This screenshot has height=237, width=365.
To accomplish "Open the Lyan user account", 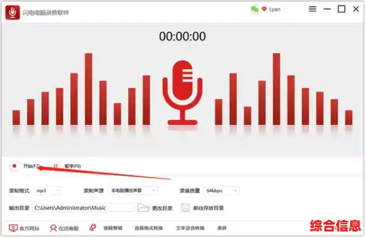I will tap(275, 10).
